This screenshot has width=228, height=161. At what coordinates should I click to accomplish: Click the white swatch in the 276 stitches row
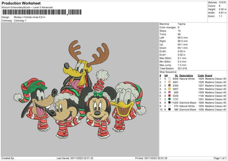click(x=169, y=106)
